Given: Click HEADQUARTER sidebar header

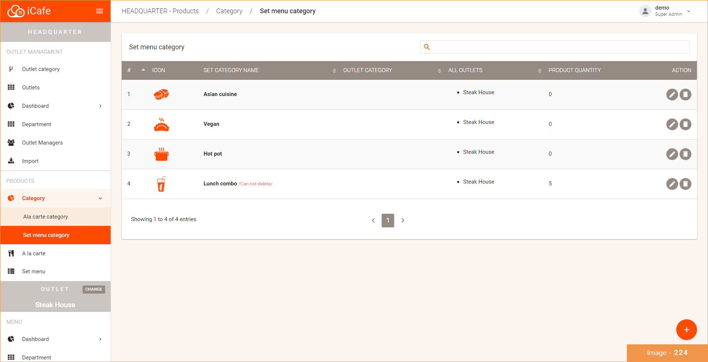Looking at the screenshot, I should (55, 32).
